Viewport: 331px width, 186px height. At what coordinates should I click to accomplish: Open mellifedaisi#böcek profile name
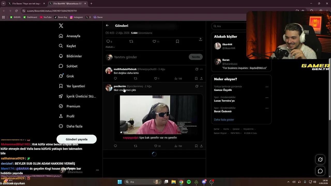(x=125, y=69)
